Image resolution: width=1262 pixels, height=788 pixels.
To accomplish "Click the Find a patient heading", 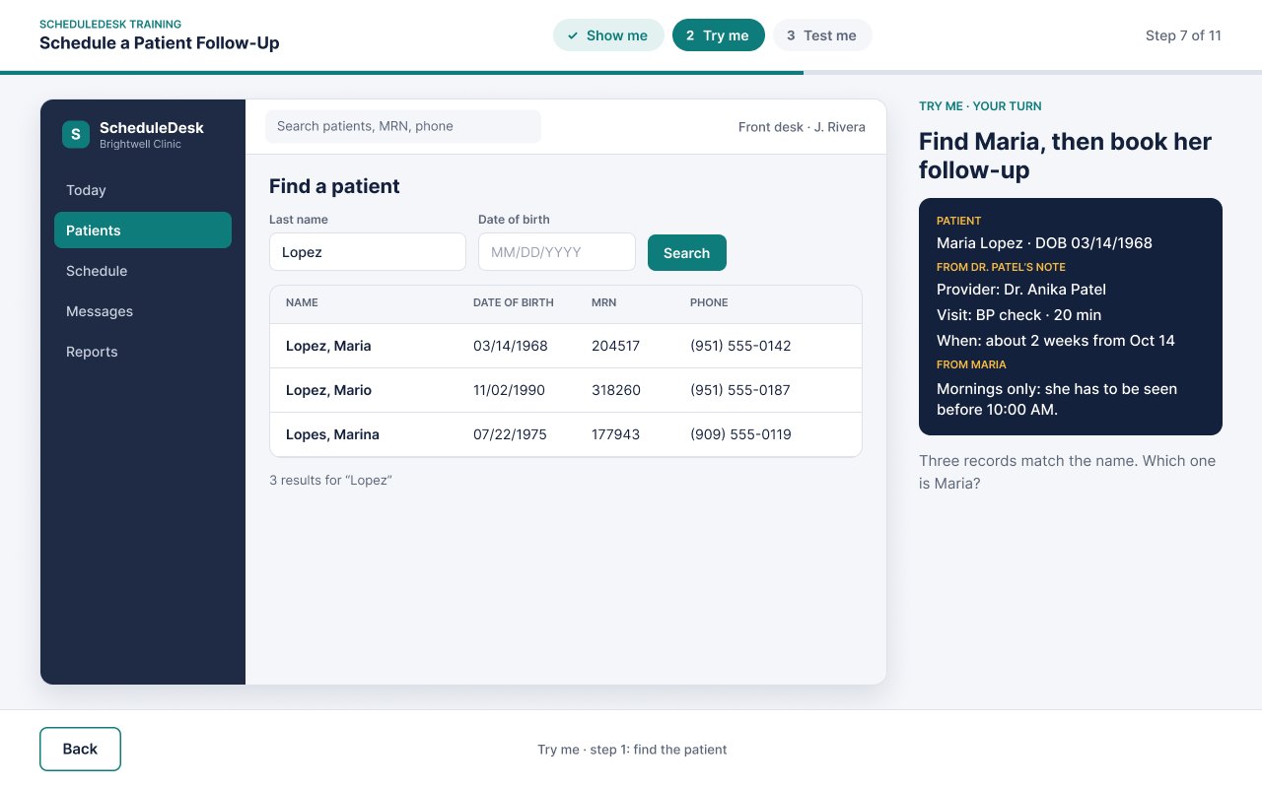I will 334,186.
